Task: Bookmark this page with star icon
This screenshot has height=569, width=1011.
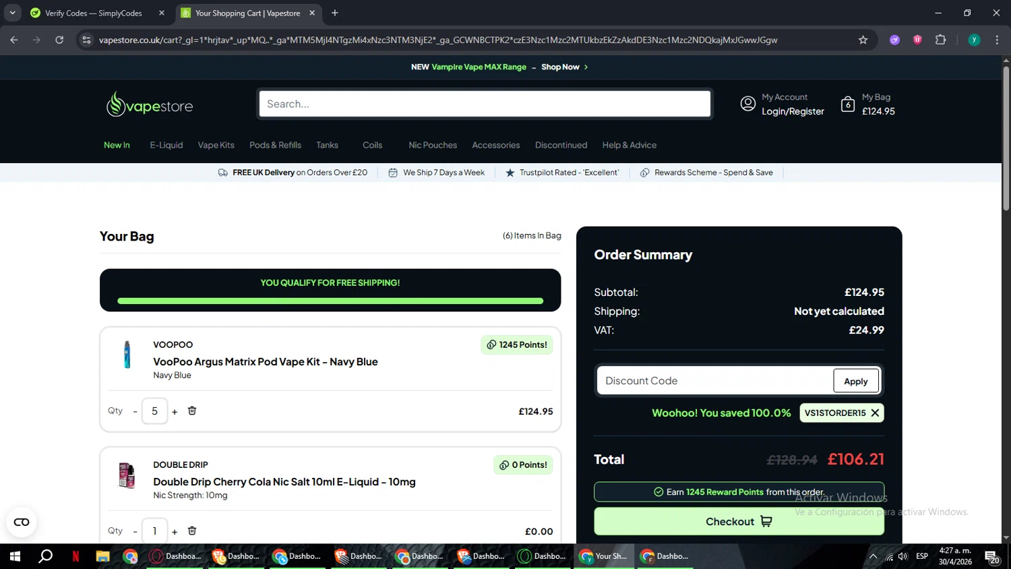Action: pyautogui.click(x=863, y=40)
